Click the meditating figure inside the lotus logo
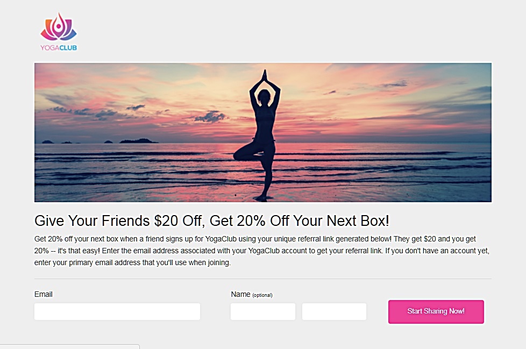Image resolution: width=526 pixels, height=349 pixels. pyautogui.click(x=59, y=26)
